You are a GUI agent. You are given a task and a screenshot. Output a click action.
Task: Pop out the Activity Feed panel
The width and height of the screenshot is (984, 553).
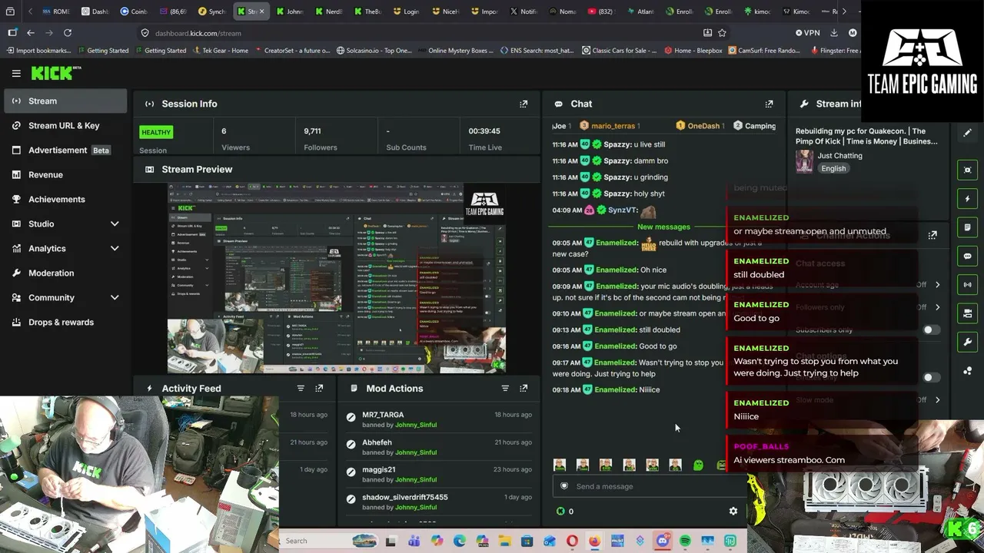pos(319,389)
